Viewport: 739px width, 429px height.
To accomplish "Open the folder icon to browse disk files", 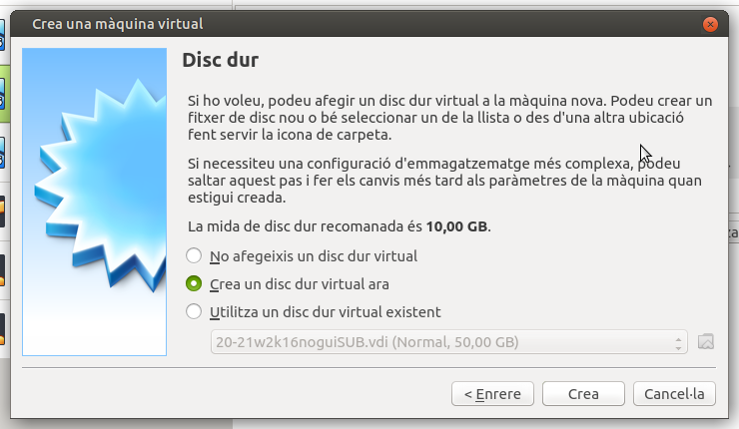I will [x=706, y=342].
